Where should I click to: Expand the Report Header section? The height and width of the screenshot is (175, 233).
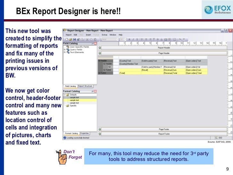(100, 48)
